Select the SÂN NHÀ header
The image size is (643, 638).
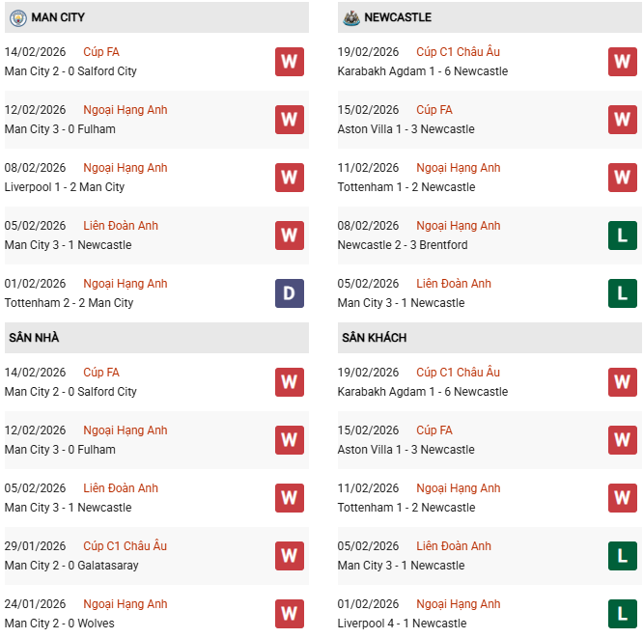(35, 338)
